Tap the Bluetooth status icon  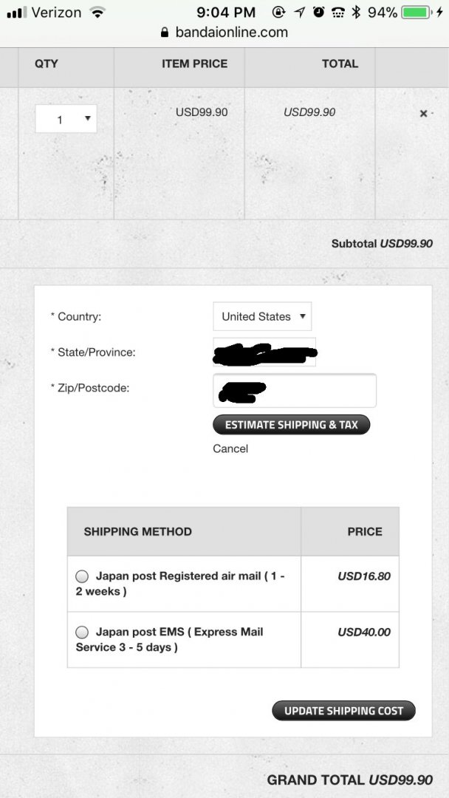pyautogui.click(x=356, y=13)
